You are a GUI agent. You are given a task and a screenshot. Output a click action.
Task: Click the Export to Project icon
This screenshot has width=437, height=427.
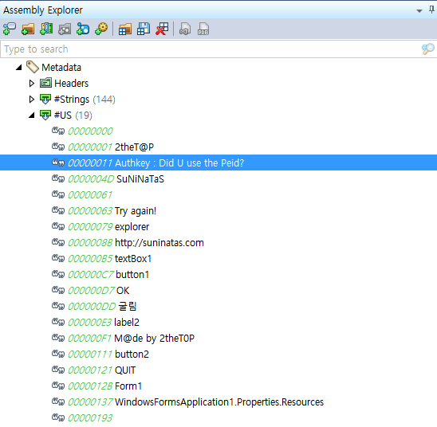185,29
